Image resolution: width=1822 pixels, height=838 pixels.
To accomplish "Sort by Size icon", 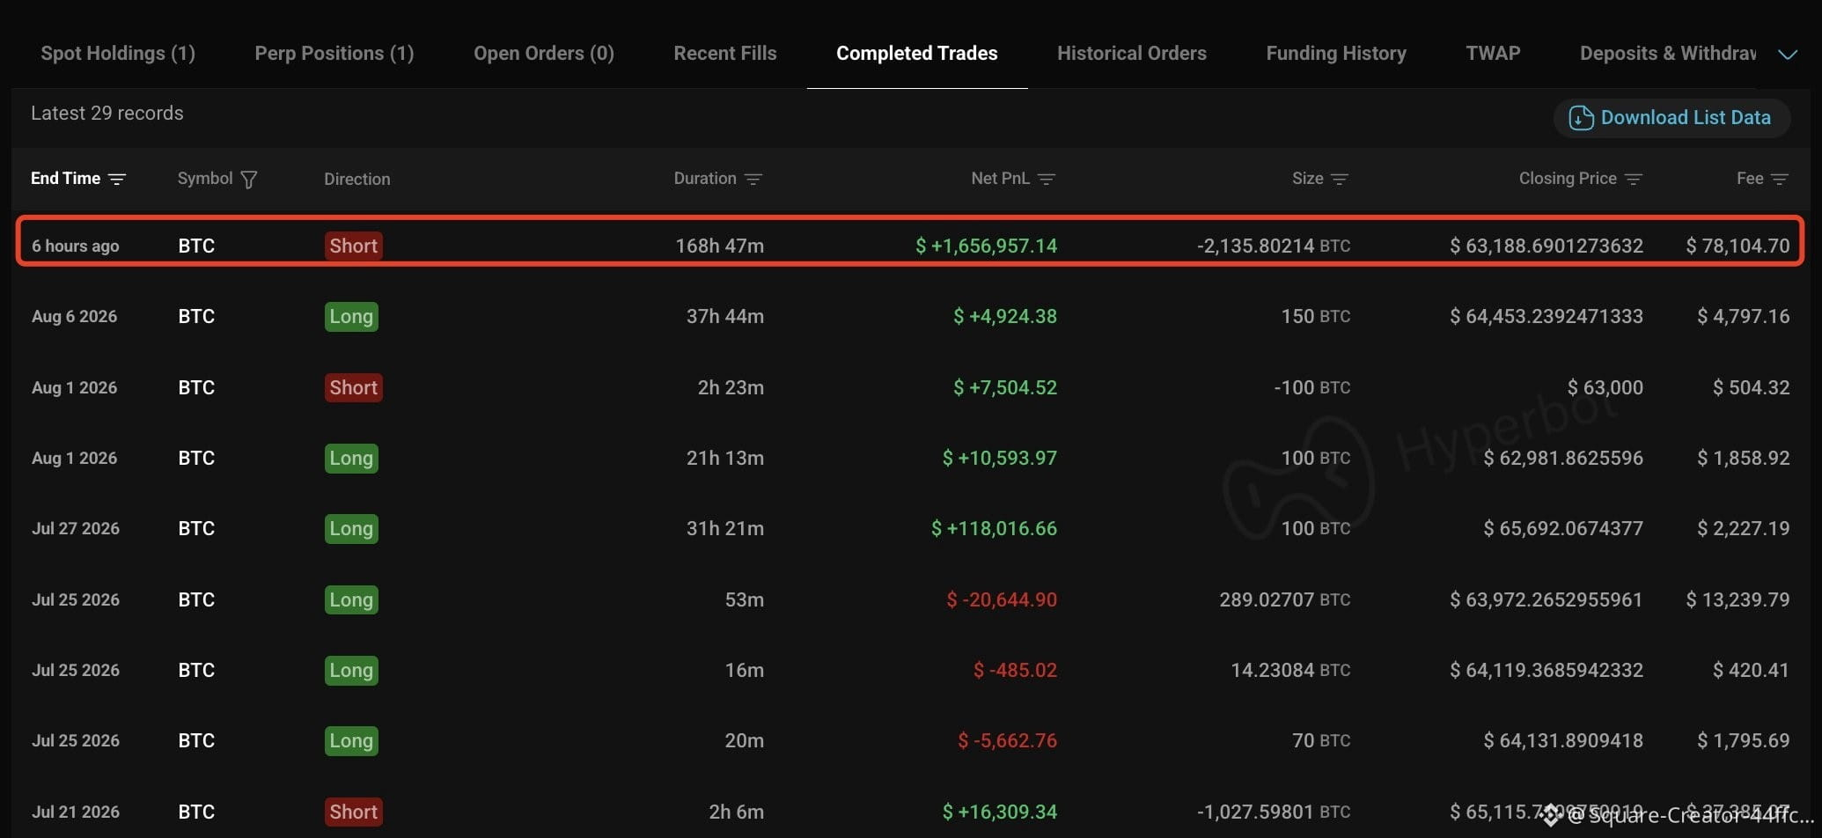I will pos(1340,179).
